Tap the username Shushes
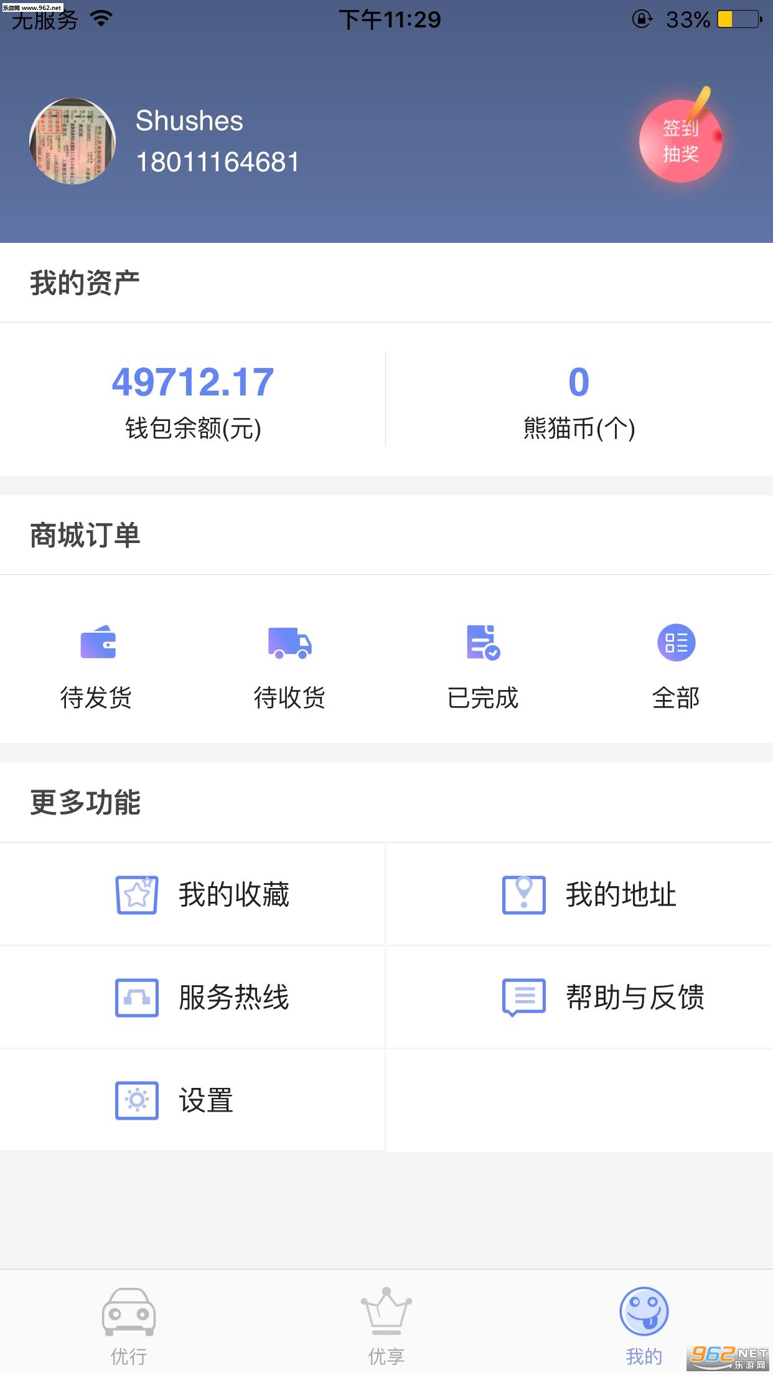Image resolution: width=773 pixels, height=1375 pixels. click(x=189, y=120)
